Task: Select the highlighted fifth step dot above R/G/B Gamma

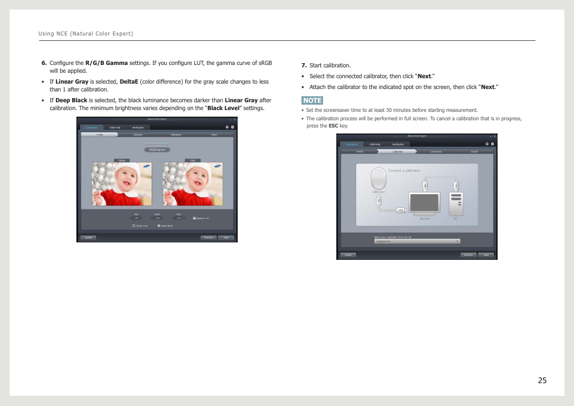Action: click(x=163, y=144)
